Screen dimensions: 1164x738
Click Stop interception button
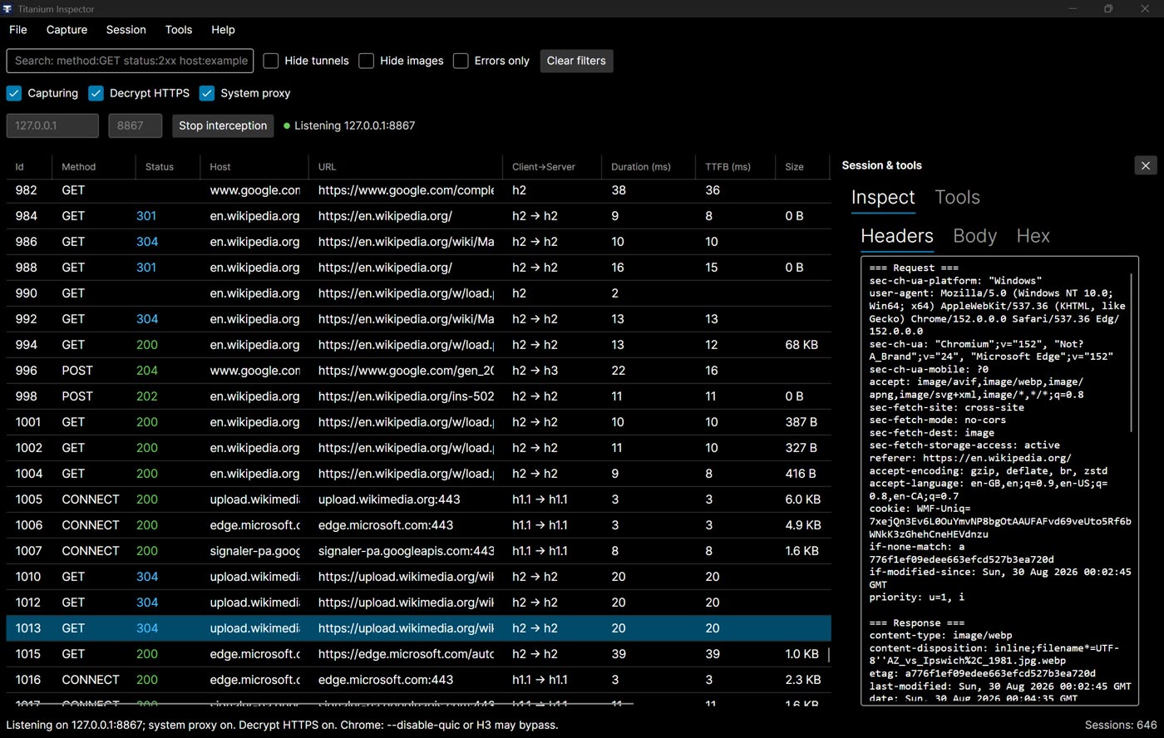223,125
